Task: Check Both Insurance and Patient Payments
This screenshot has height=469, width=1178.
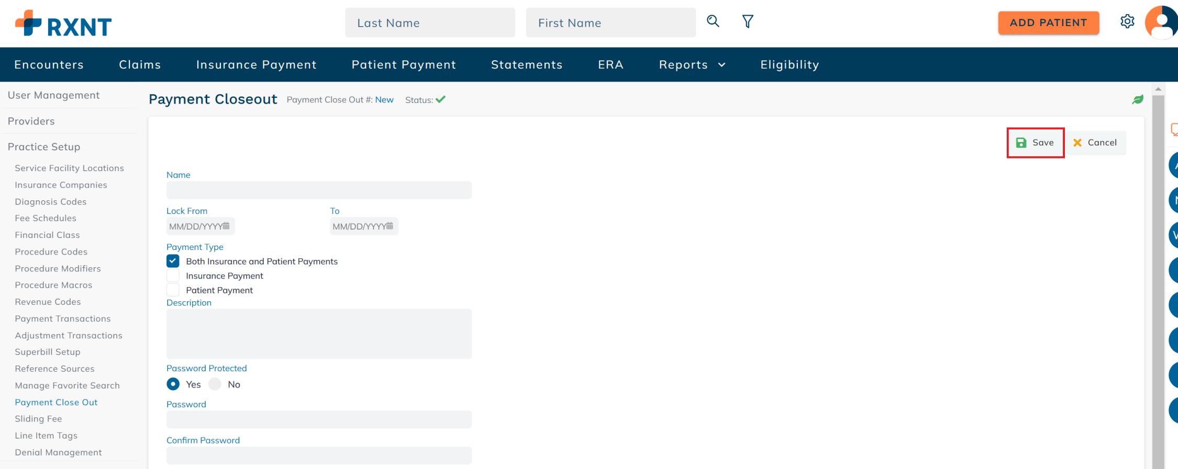Action: coord(173,261)
